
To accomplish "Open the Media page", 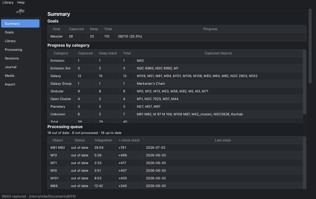I will point(20,76).
